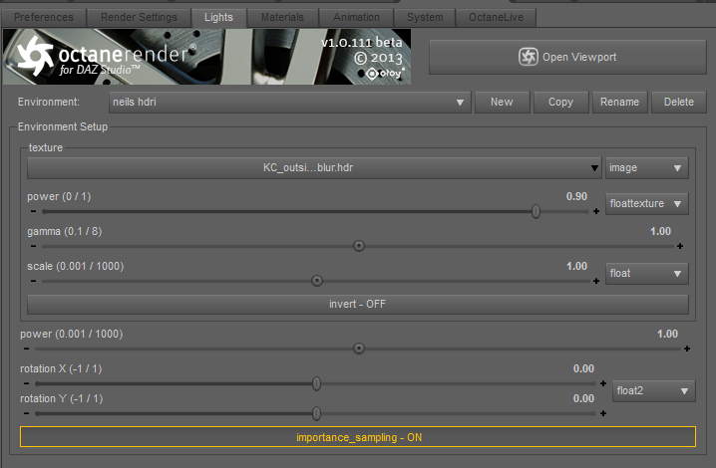This screenshot has height=468, width=716.
Task: Click the octanerender banner image
Action: pos(206,57)
